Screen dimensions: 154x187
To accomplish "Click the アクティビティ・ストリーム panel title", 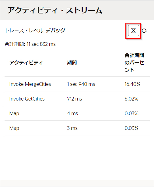I will point(55,10).
